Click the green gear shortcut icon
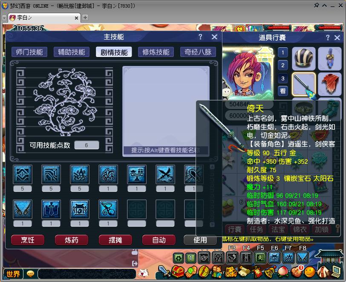The image size is (346, 282). (179, 258)
